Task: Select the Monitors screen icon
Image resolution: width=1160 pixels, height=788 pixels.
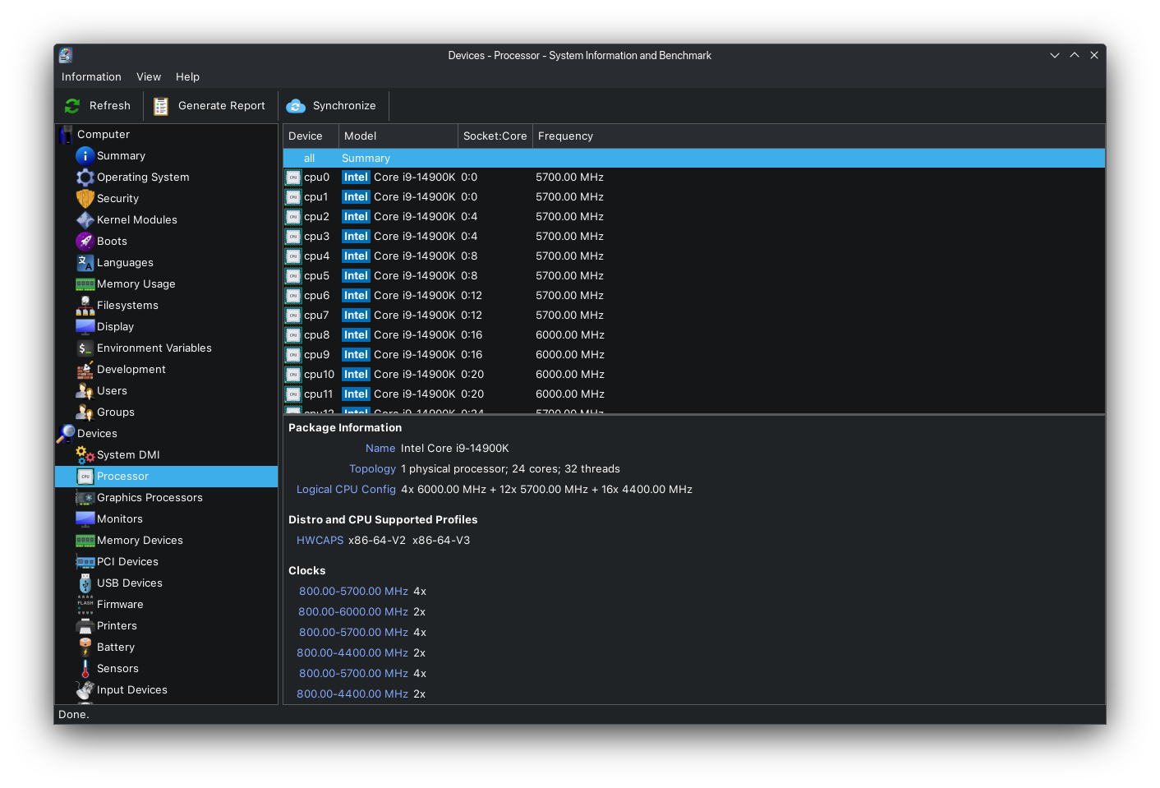Action: click(x=85, y=519)
